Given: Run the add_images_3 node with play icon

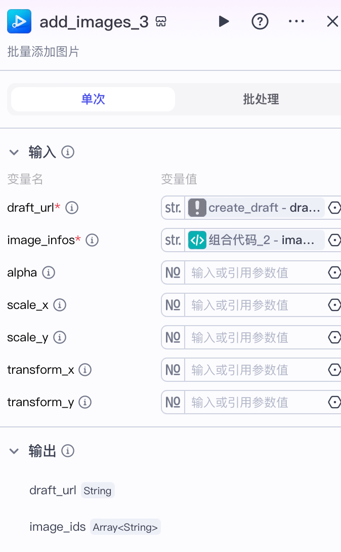Looking at the screenshot, I should [224, 21].
